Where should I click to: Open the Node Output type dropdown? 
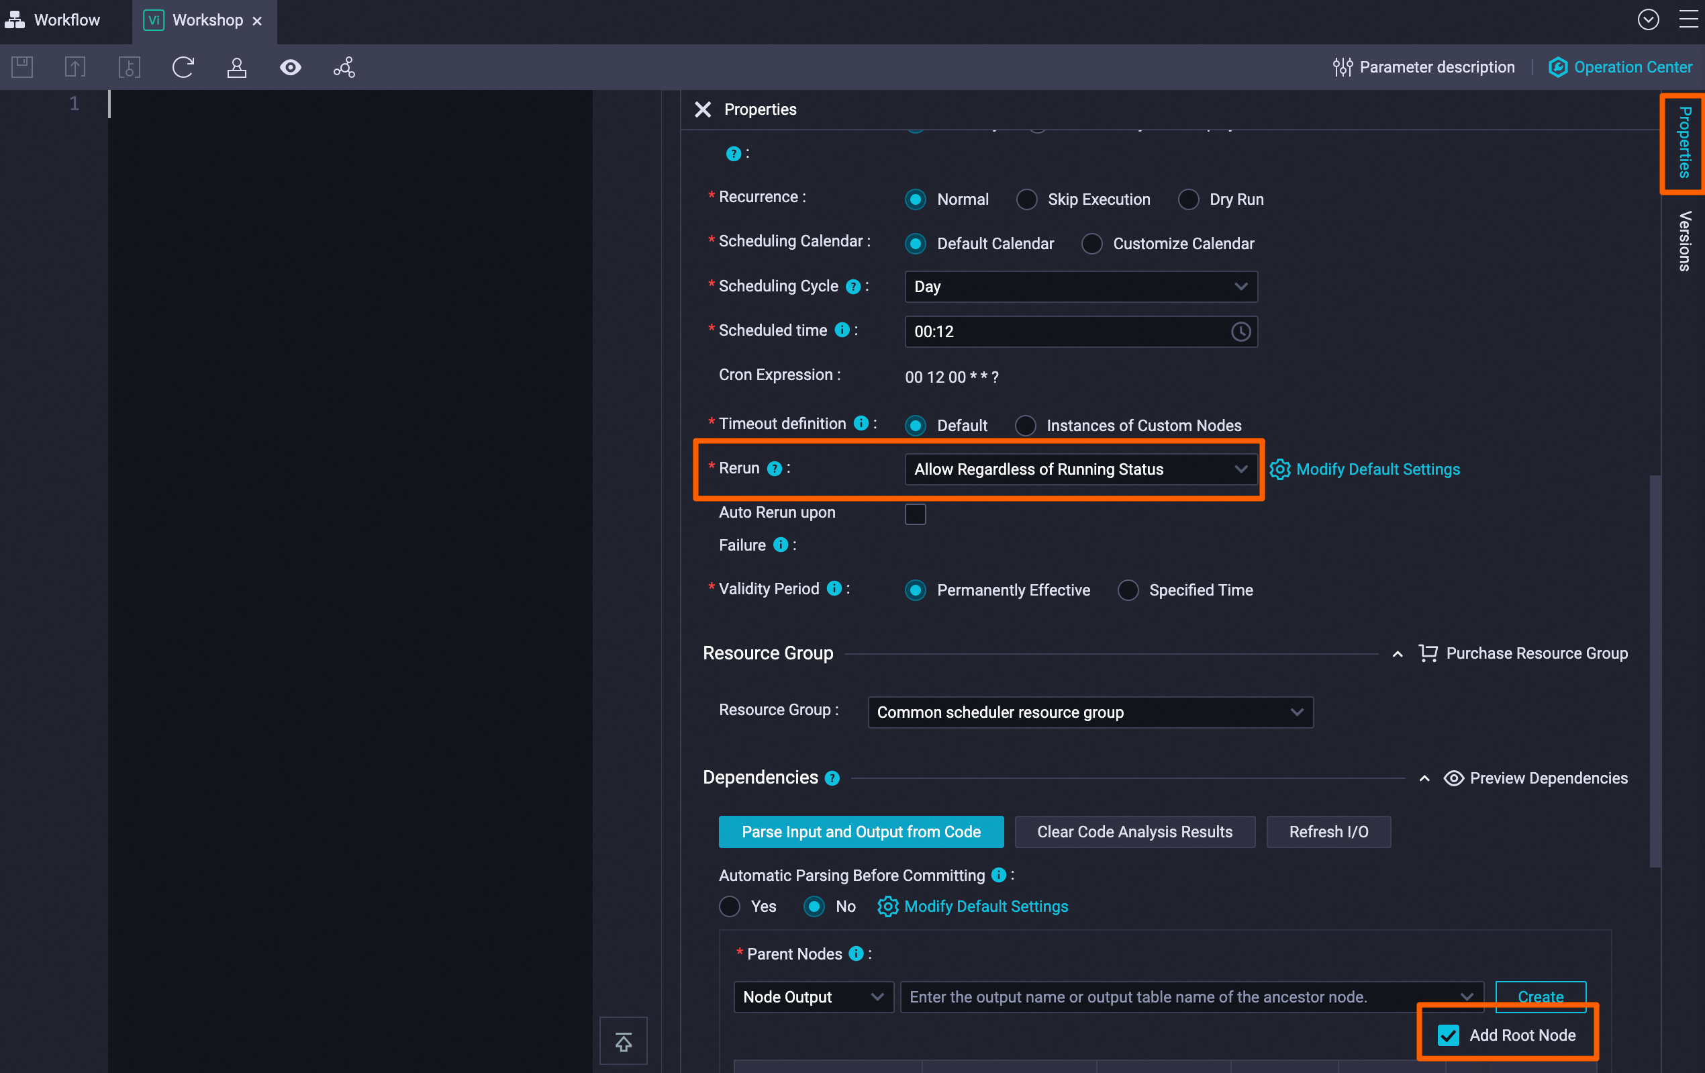[x=814, y=997]
